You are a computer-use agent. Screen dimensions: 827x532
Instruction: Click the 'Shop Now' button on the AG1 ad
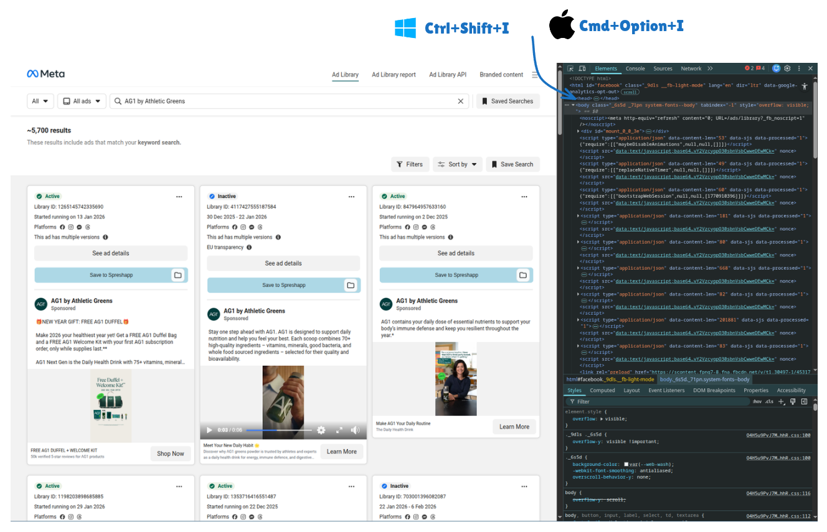[171, 453]
